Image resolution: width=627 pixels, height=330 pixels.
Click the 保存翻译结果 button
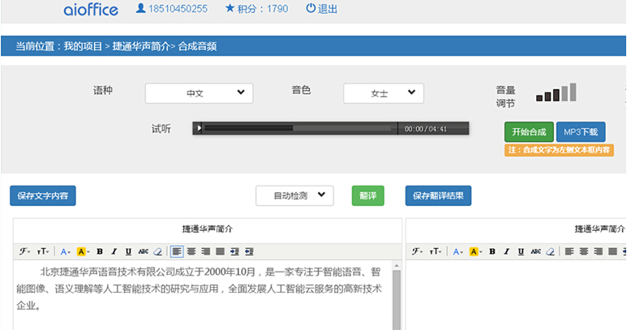tap(438, 195)
